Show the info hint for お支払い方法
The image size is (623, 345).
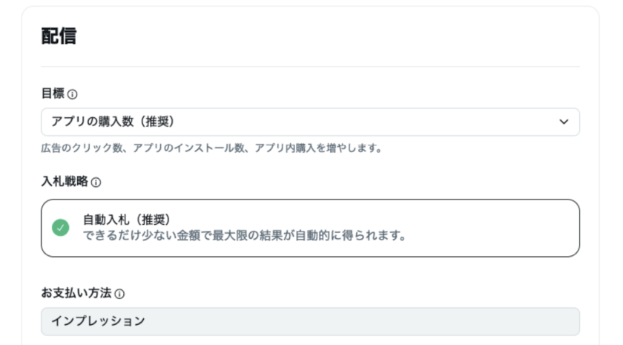pos(119,294)
